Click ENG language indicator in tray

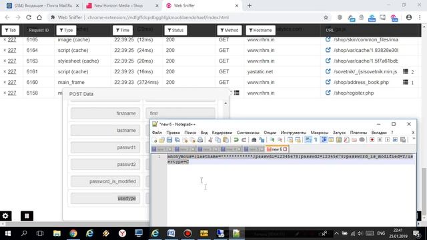click(x=381, y=233)
